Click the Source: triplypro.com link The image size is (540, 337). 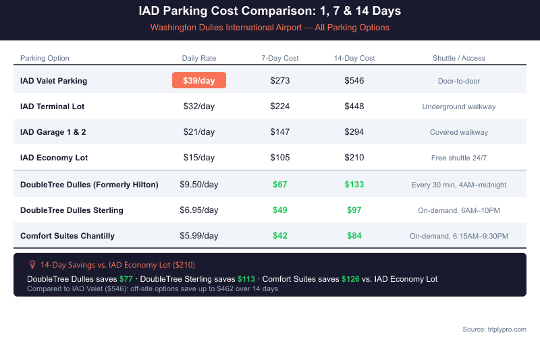point(494,329)
